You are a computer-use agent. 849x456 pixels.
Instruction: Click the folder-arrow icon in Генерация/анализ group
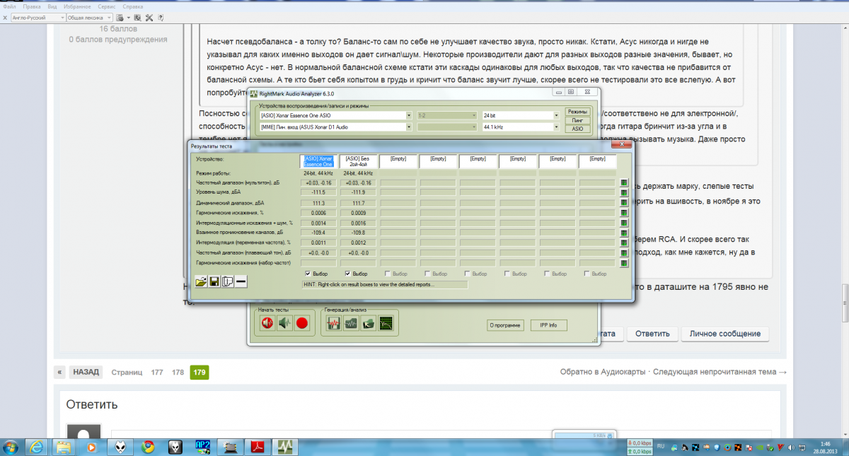click(369, 324)
